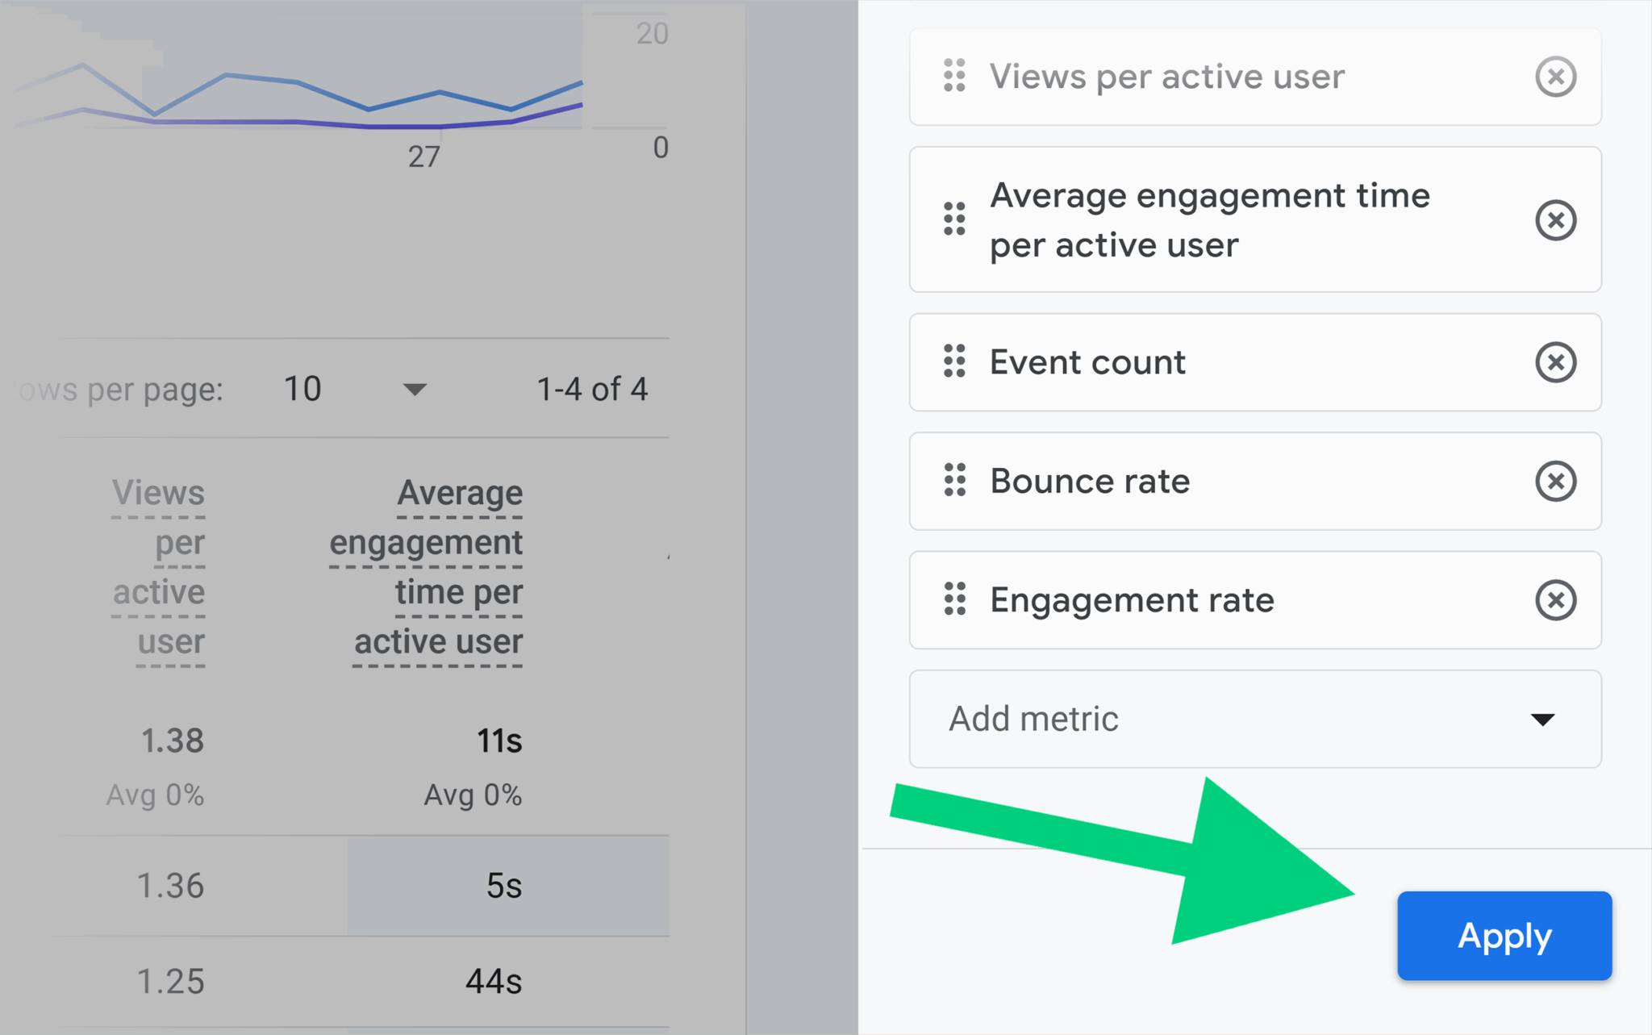Click the 5s engagement time cell
The width and height of the screenshot is (1652, 1035).
click(504, 887)
